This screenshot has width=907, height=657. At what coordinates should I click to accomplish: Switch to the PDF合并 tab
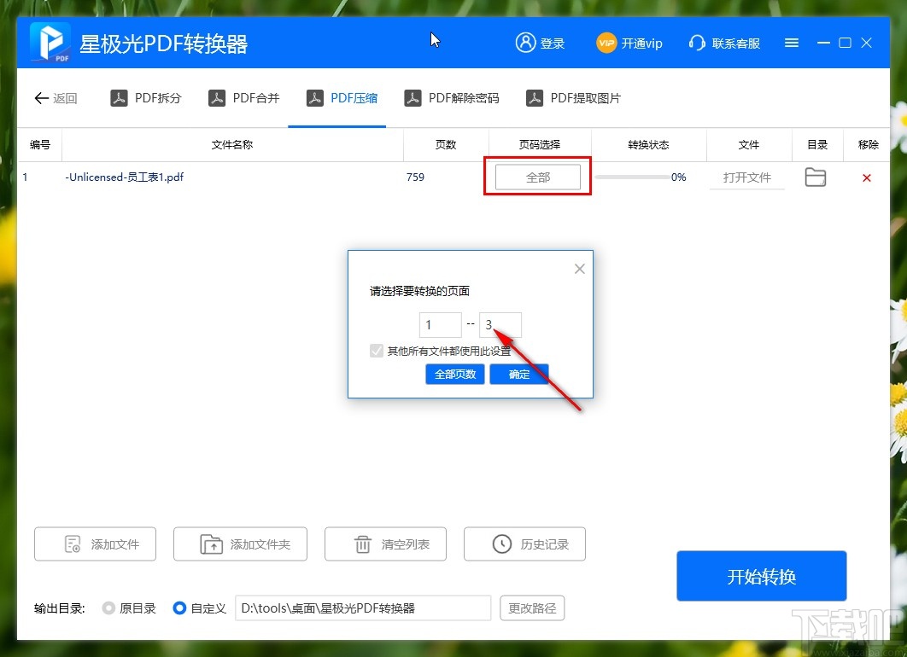coord(243,98)
